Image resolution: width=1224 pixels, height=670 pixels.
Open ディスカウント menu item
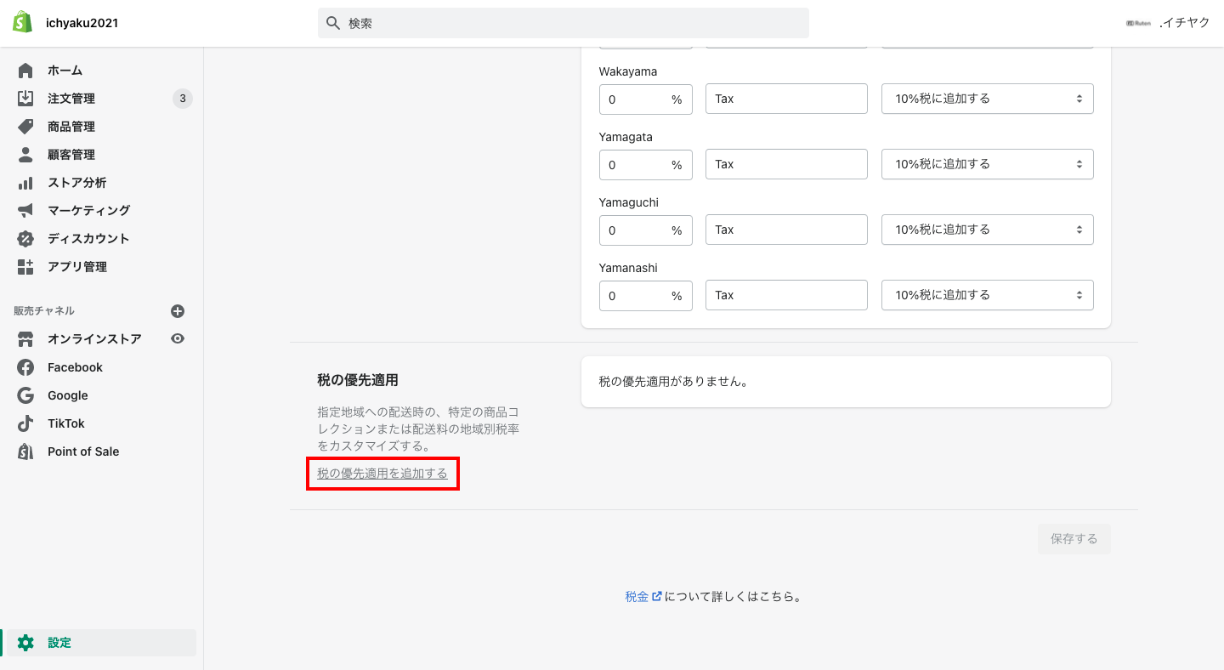pos(88,238)
